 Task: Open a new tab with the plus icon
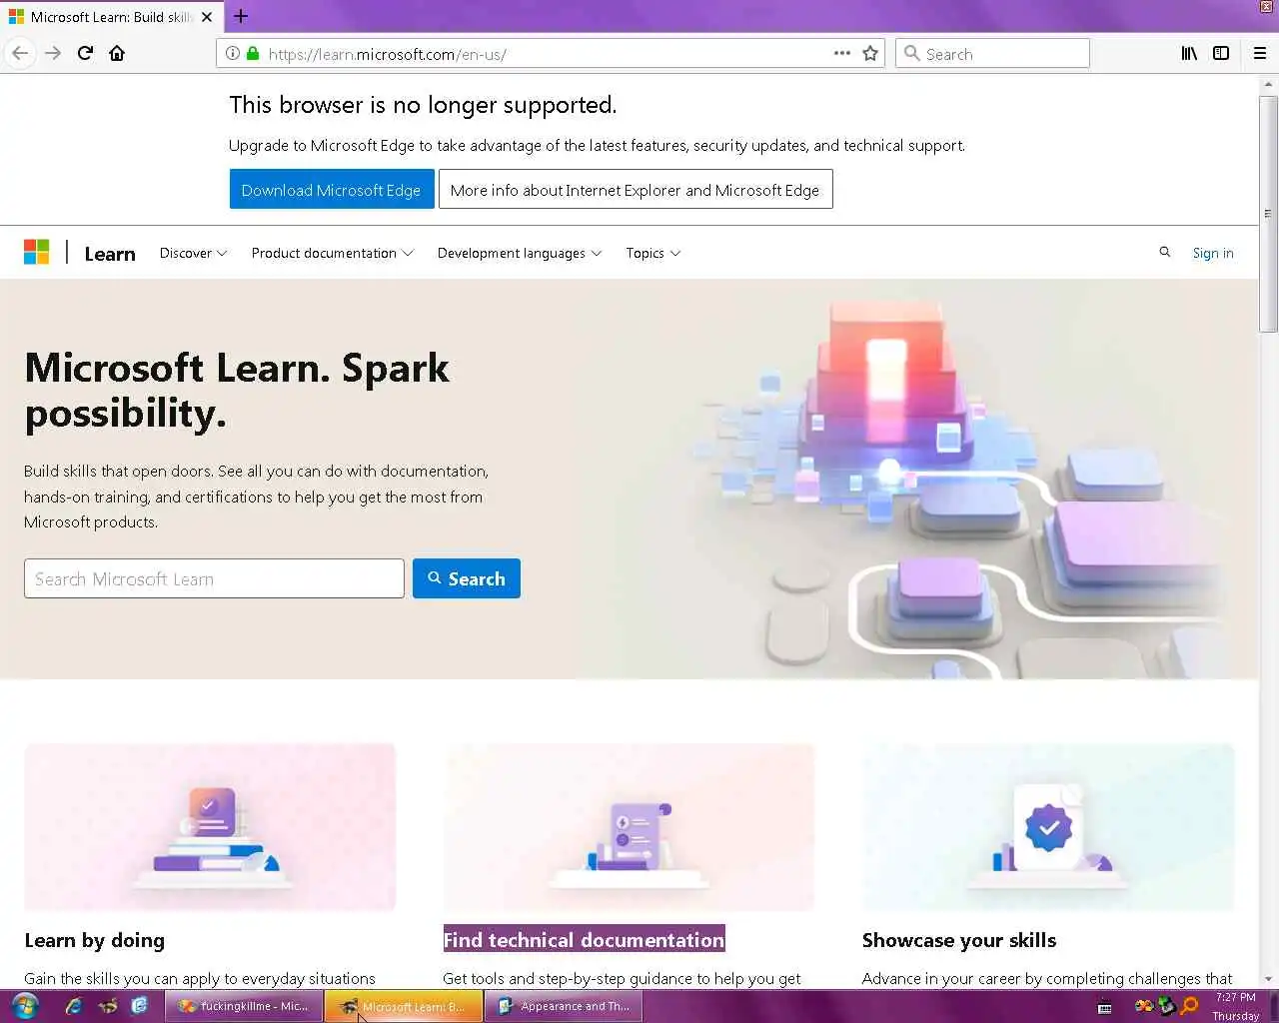pos(241,16)
